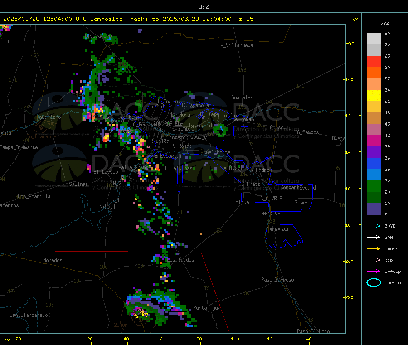Click the 'Bowen' map label
408x345 pixels.
[301, 203]
